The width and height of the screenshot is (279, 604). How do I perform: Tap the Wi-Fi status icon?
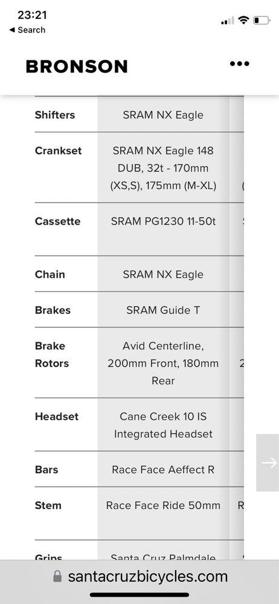[243, 20]
